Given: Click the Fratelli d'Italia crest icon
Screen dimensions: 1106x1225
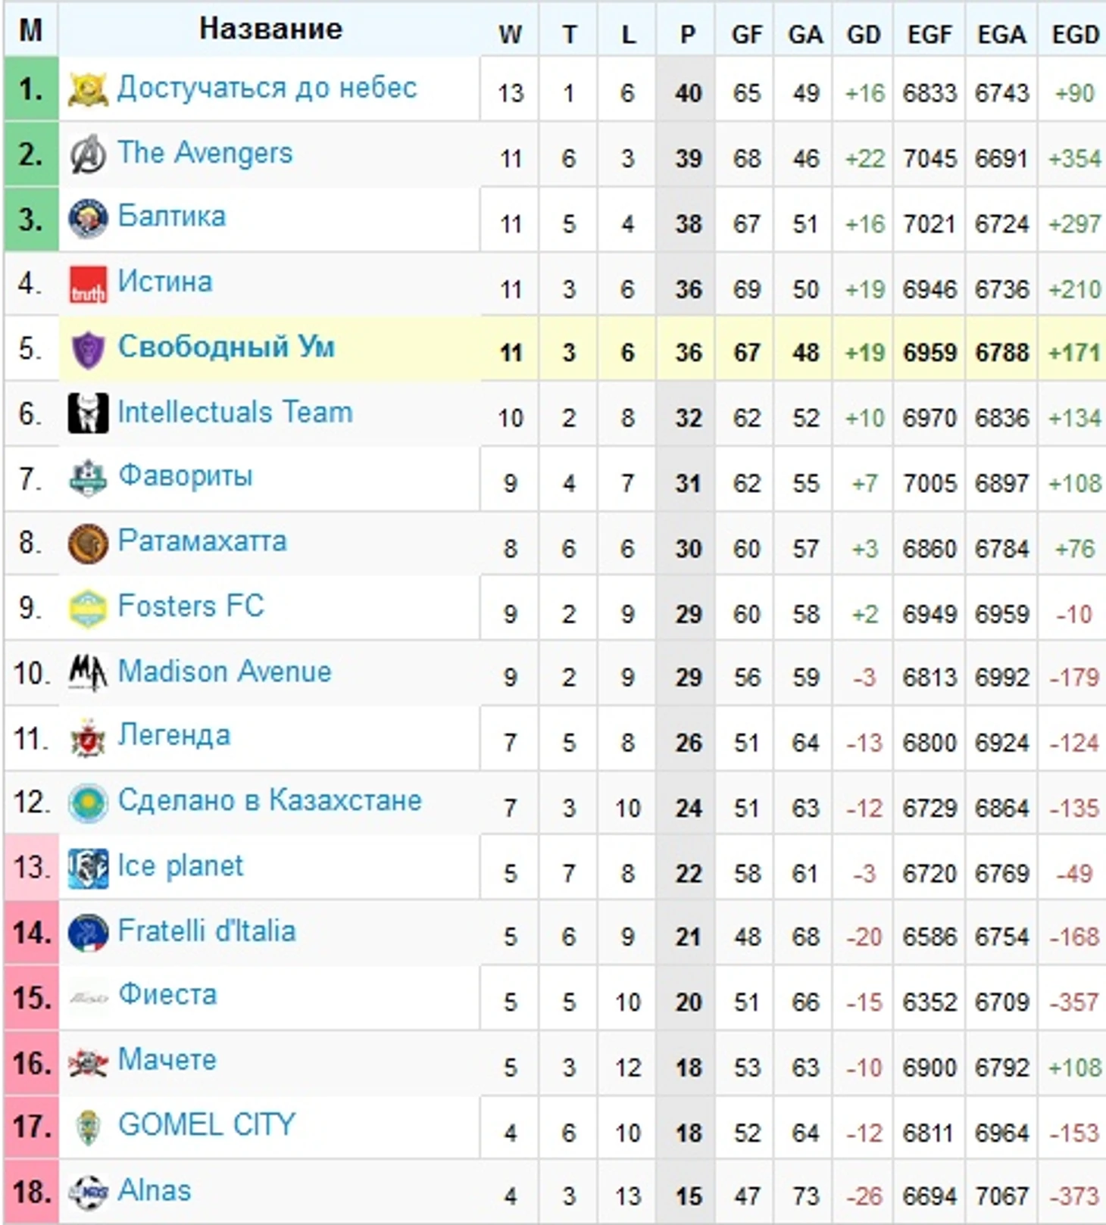Looking at the screenshot, I should click(88, 933).
